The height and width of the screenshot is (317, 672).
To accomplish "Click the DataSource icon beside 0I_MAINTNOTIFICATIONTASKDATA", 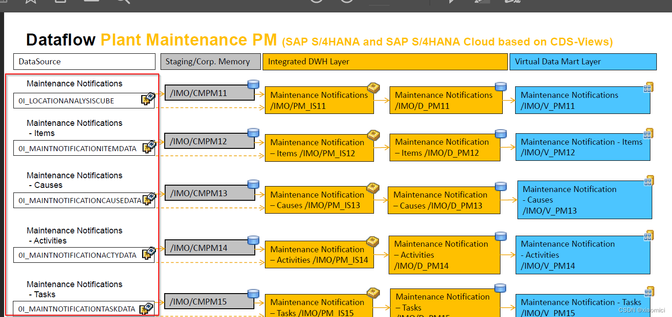I will coord(147,308).
